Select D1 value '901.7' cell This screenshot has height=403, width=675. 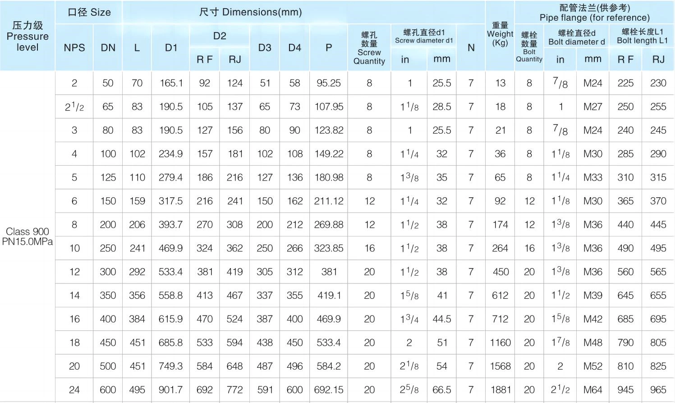point(171,389)
